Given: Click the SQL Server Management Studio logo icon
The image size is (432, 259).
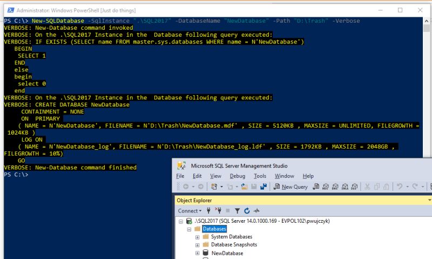Looking at the screenshot, I should [181, 165].
